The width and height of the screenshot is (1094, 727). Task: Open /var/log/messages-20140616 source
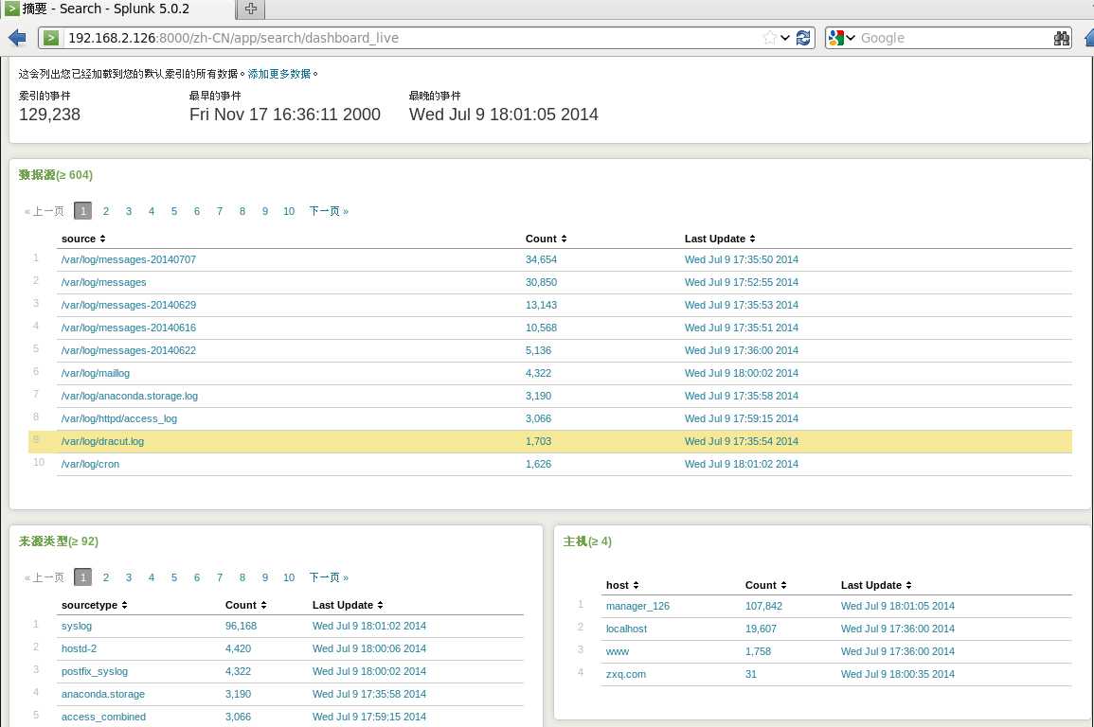point(129,328)
